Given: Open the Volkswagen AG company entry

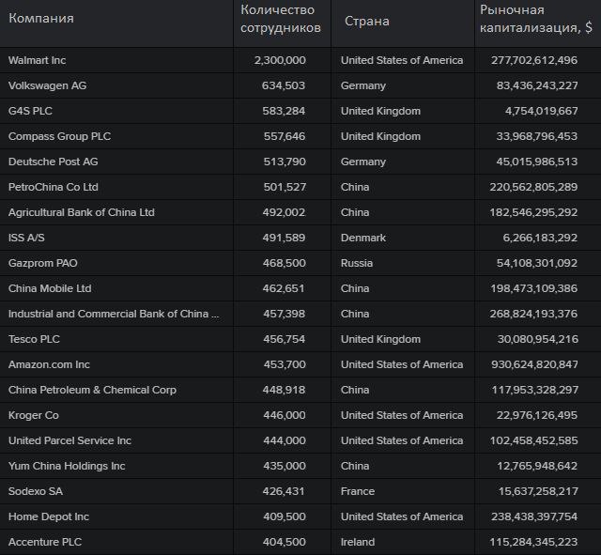Looking at the screenshot, I should pyautogui.click(x=47, y=85).
